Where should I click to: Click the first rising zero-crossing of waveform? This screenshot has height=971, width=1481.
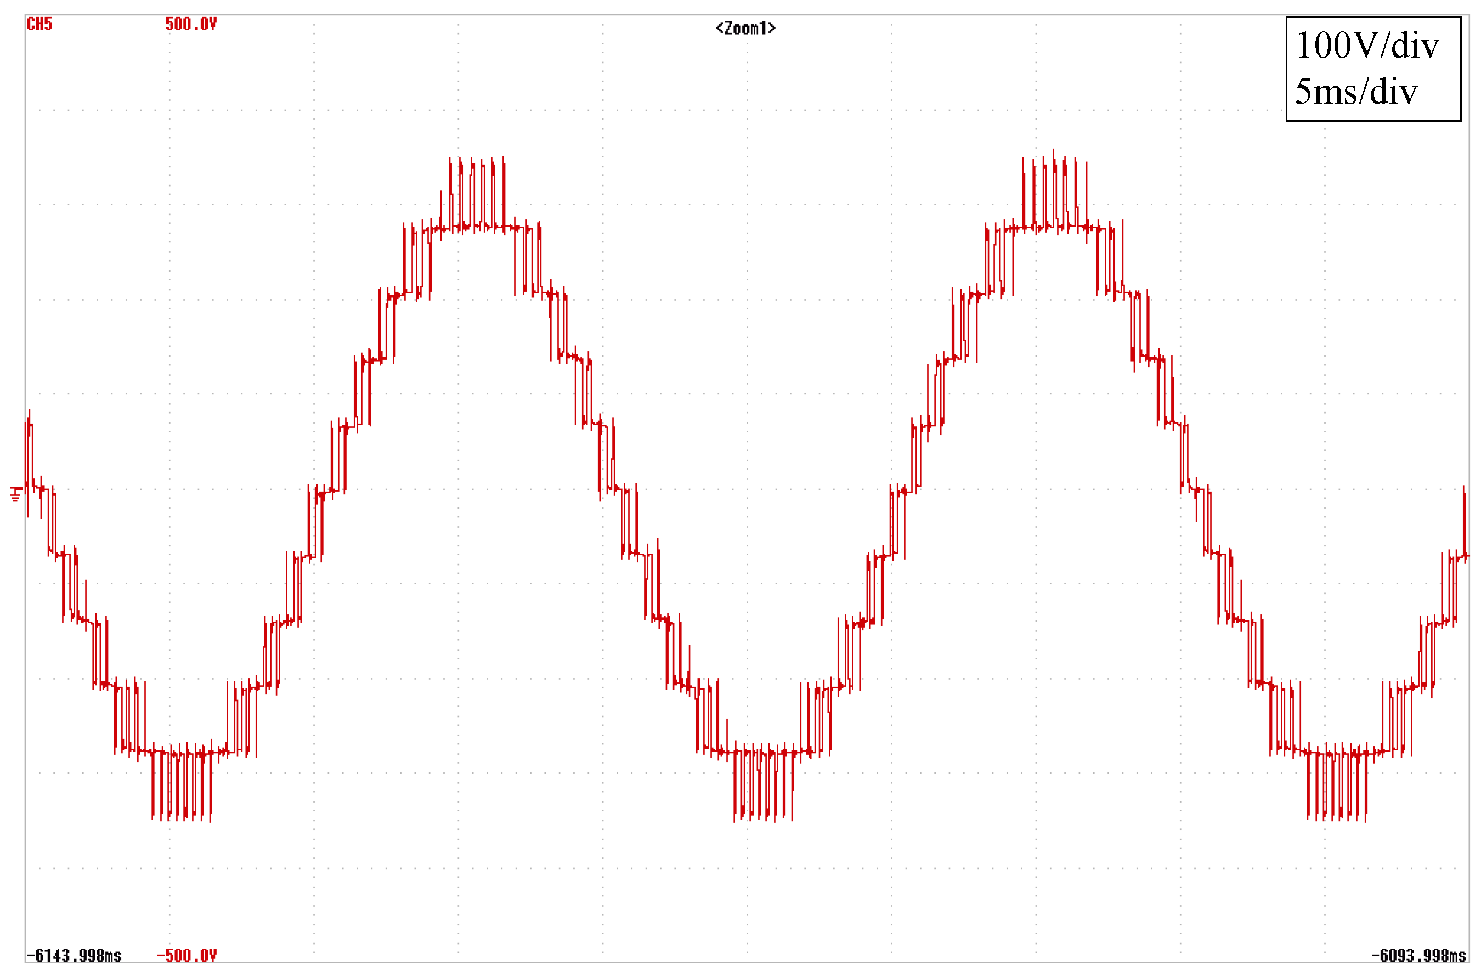pos(328,493)
